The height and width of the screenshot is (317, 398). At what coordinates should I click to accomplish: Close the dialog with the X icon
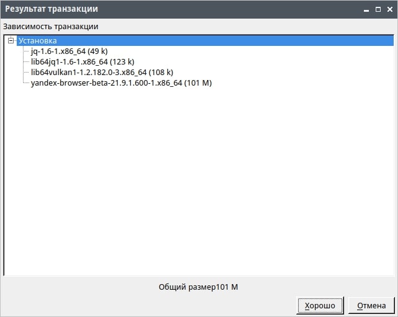click(x=389, y=10)
